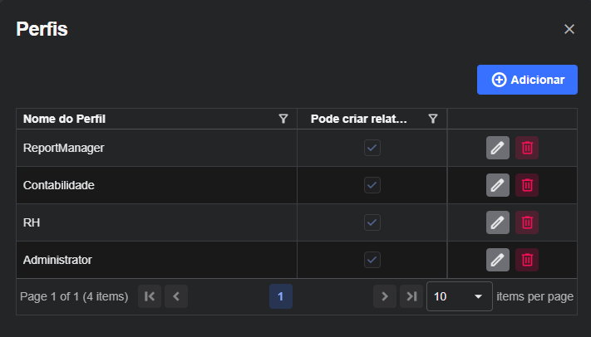Go to the next page
Screen dimensions: 591x337
tap(385, 296)
